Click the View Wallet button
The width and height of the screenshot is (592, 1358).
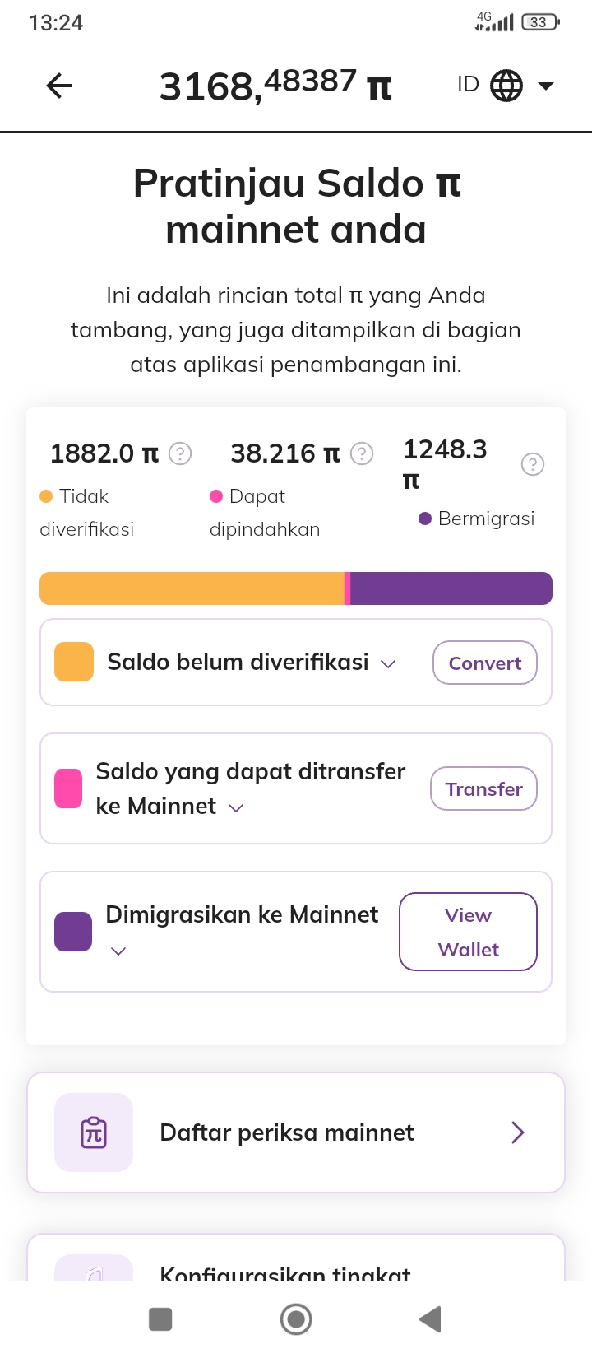point(468,932)
